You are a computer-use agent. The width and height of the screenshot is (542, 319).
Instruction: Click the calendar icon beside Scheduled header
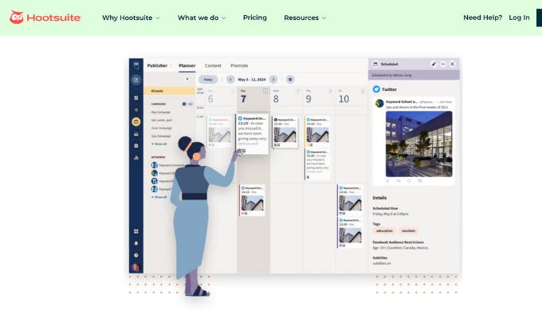point(375,64)
